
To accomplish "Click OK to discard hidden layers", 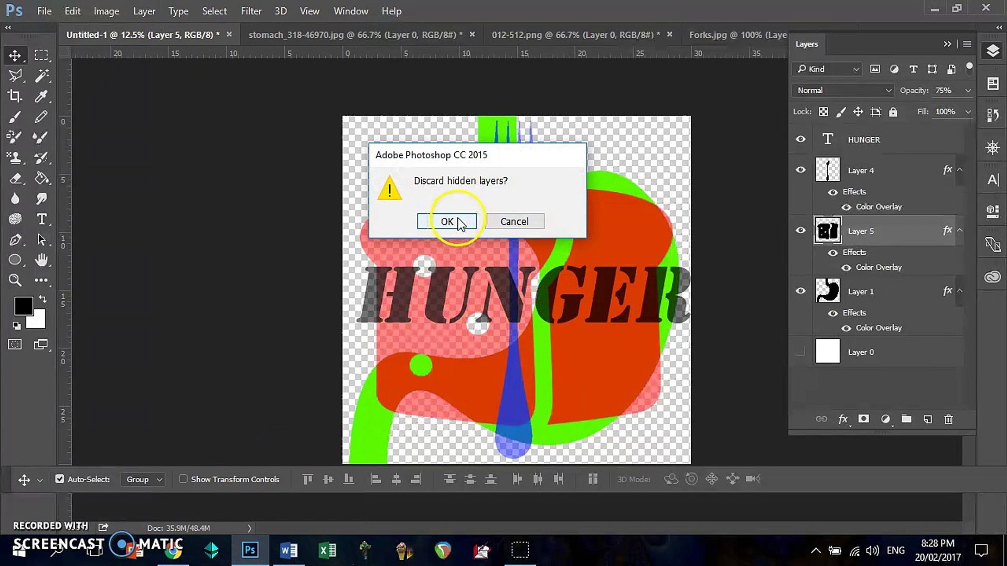I will (447, 221).
